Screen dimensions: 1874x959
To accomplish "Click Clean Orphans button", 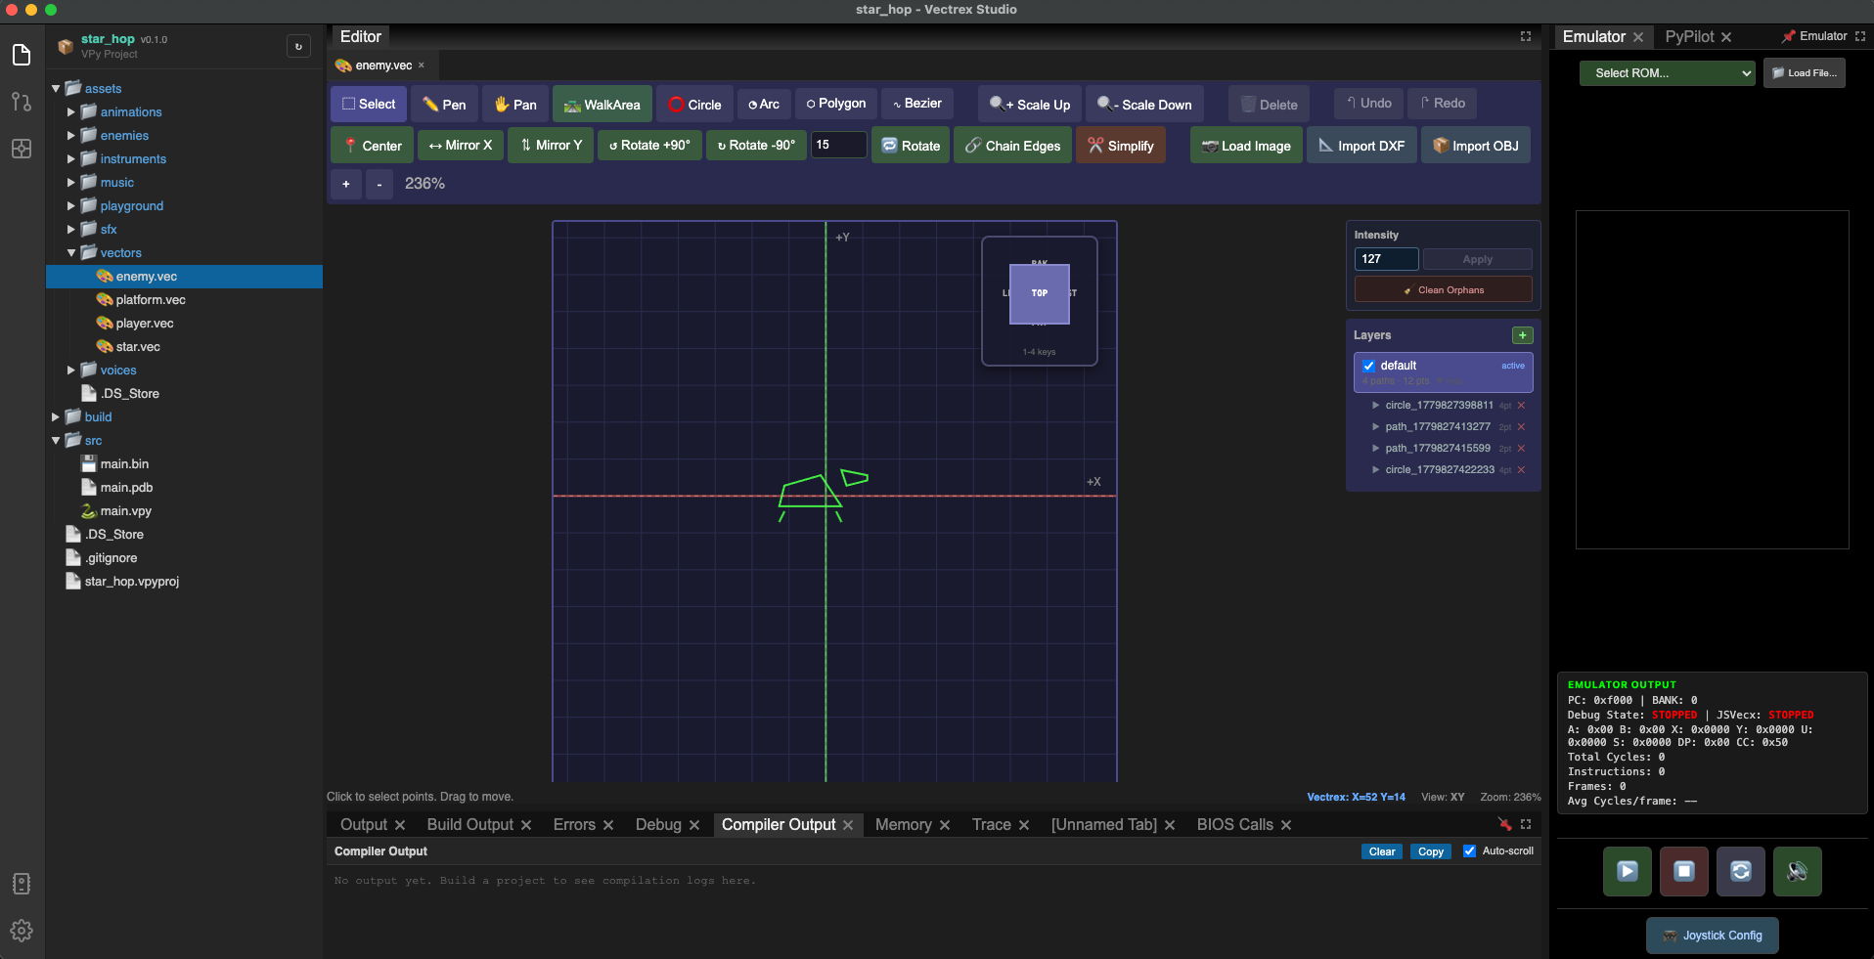I will [1444, 289].
